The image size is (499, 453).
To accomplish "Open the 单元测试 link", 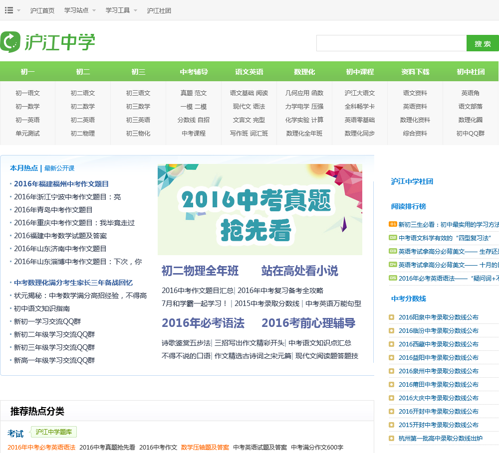I will pyautogui.click(x=27, y=133).
